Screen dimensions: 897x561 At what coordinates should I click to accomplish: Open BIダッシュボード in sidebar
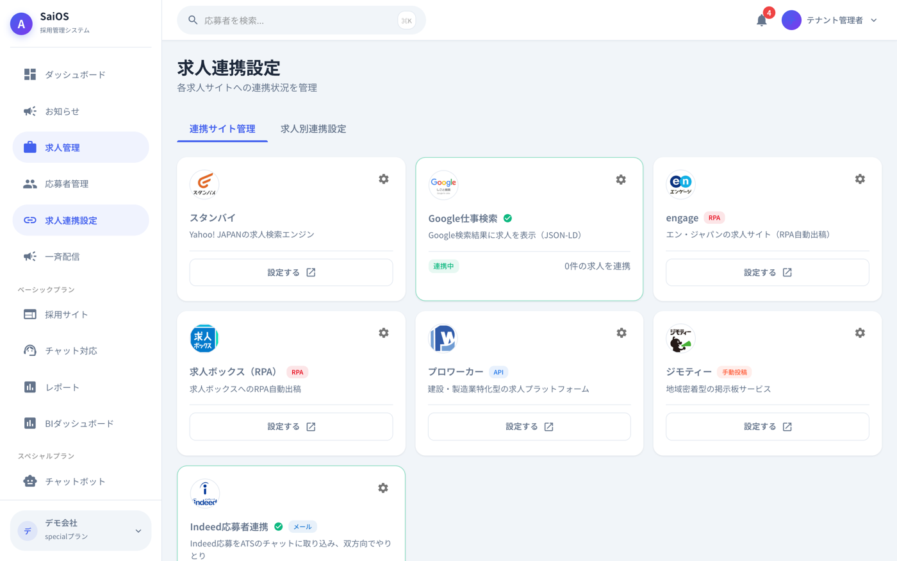pos(81,423)
